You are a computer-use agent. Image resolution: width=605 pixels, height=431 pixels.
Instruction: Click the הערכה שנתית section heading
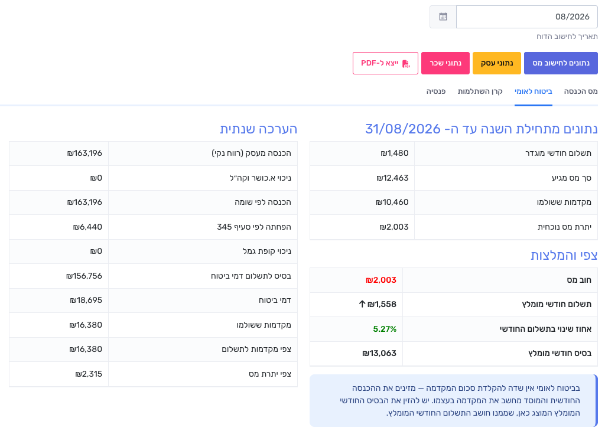pos(259,129)
